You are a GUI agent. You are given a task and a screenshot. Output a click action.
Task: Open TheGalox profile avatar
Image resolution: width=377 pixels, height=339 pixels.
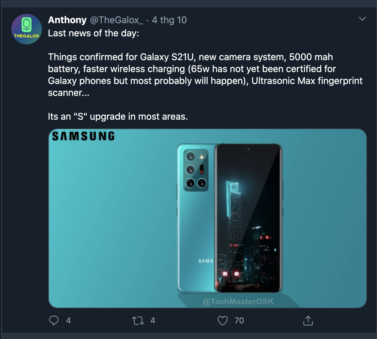[x=27, y=29]
